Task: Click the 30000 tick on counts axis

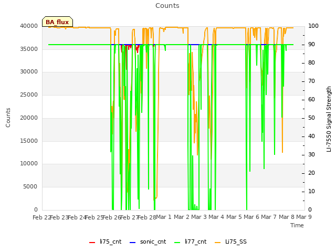Action: click(x=29, y=72)
